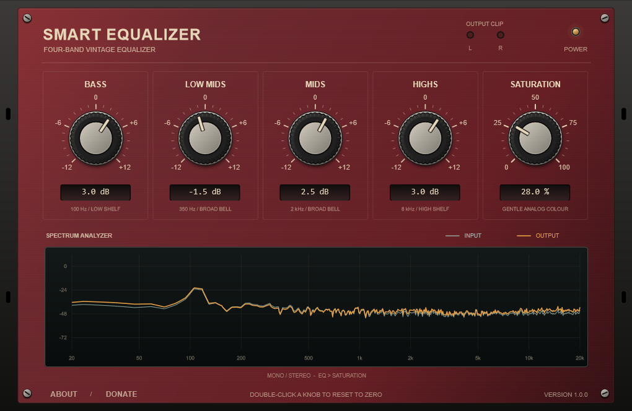Click the VERSION 1.0.0 text
632x411 pixels.
566,394
